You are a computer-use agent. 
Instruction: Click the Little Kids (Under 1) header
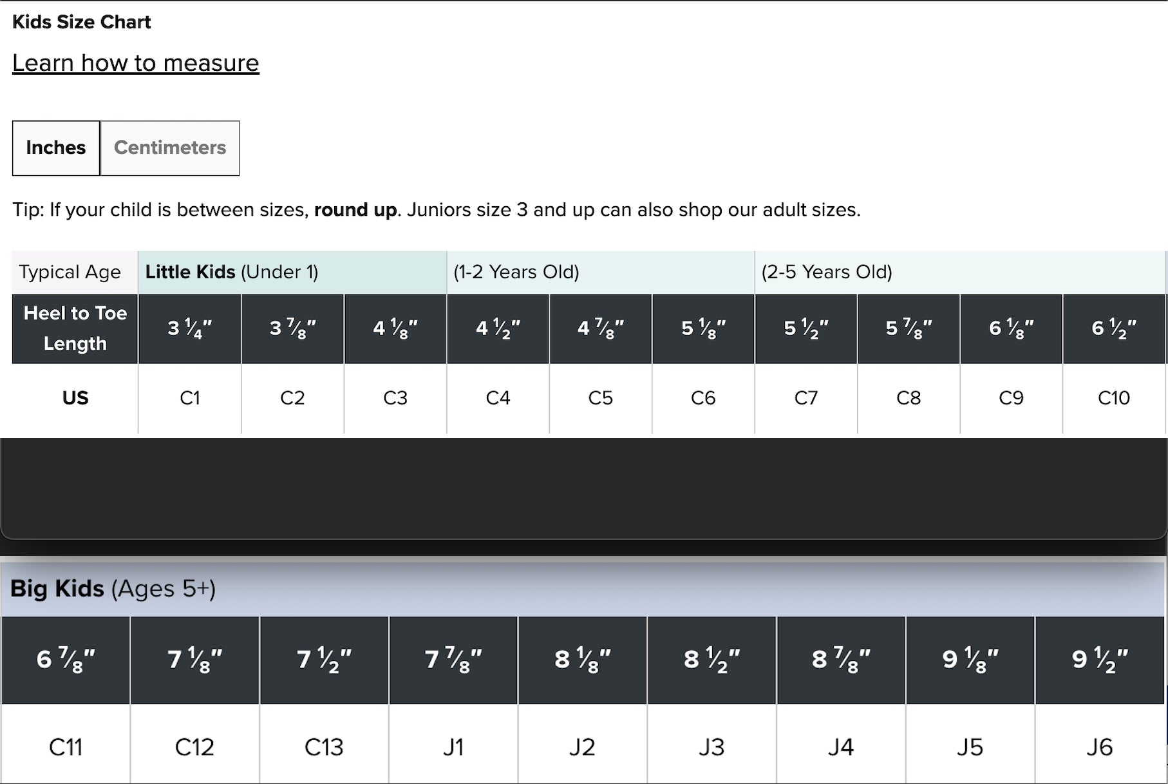point(232,272)
